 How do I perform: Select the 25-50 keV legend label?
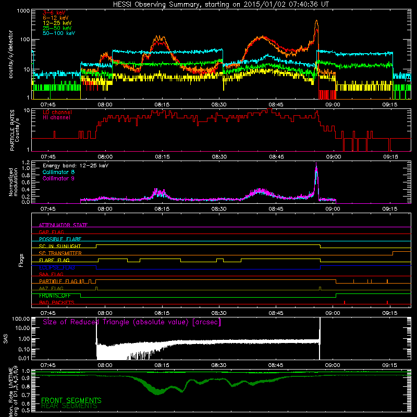[57, 28]
